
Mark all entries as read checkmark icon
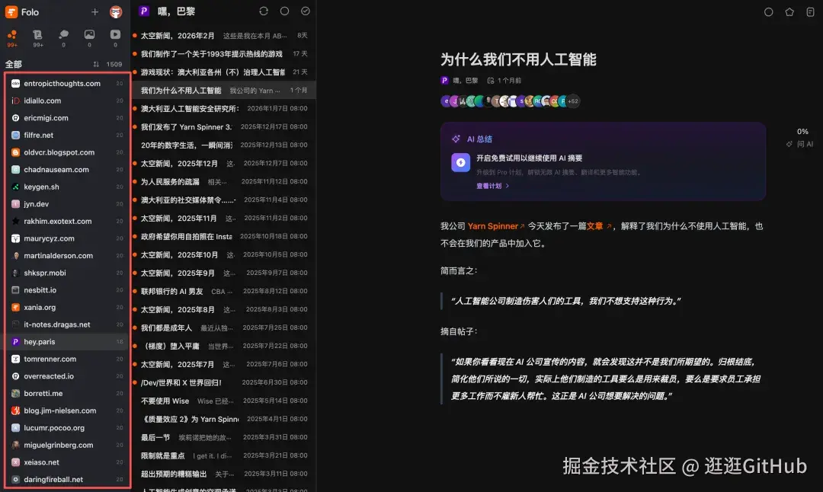pyautogui.click(x=306, y=11)
